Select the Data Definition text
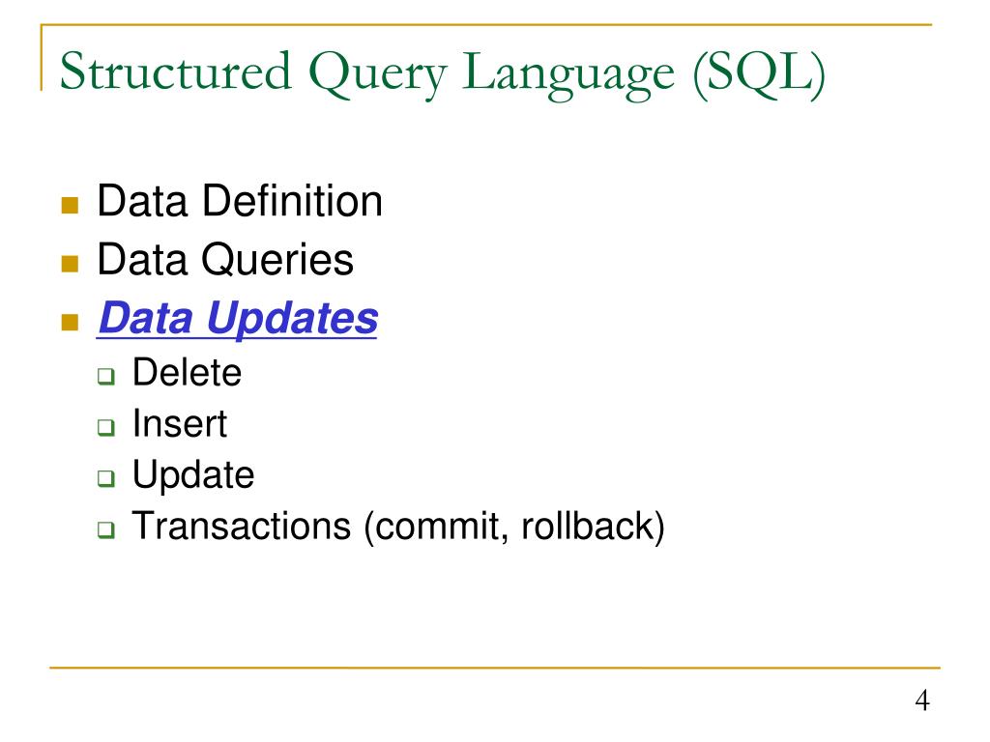Viewport: 990px width, 742px height. [240, 201]
